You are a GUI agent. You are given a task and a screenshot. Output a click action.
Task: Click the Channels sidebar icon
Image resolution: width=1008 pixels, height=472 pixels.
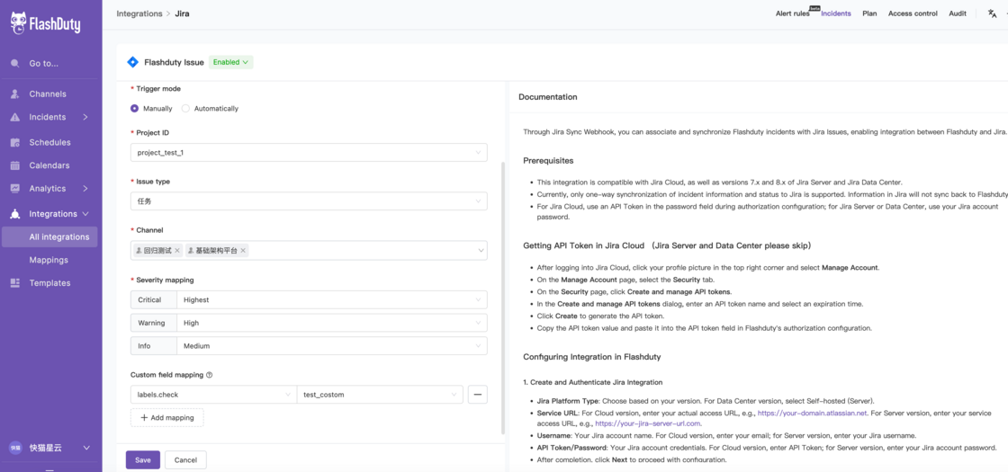click(14, 94)
